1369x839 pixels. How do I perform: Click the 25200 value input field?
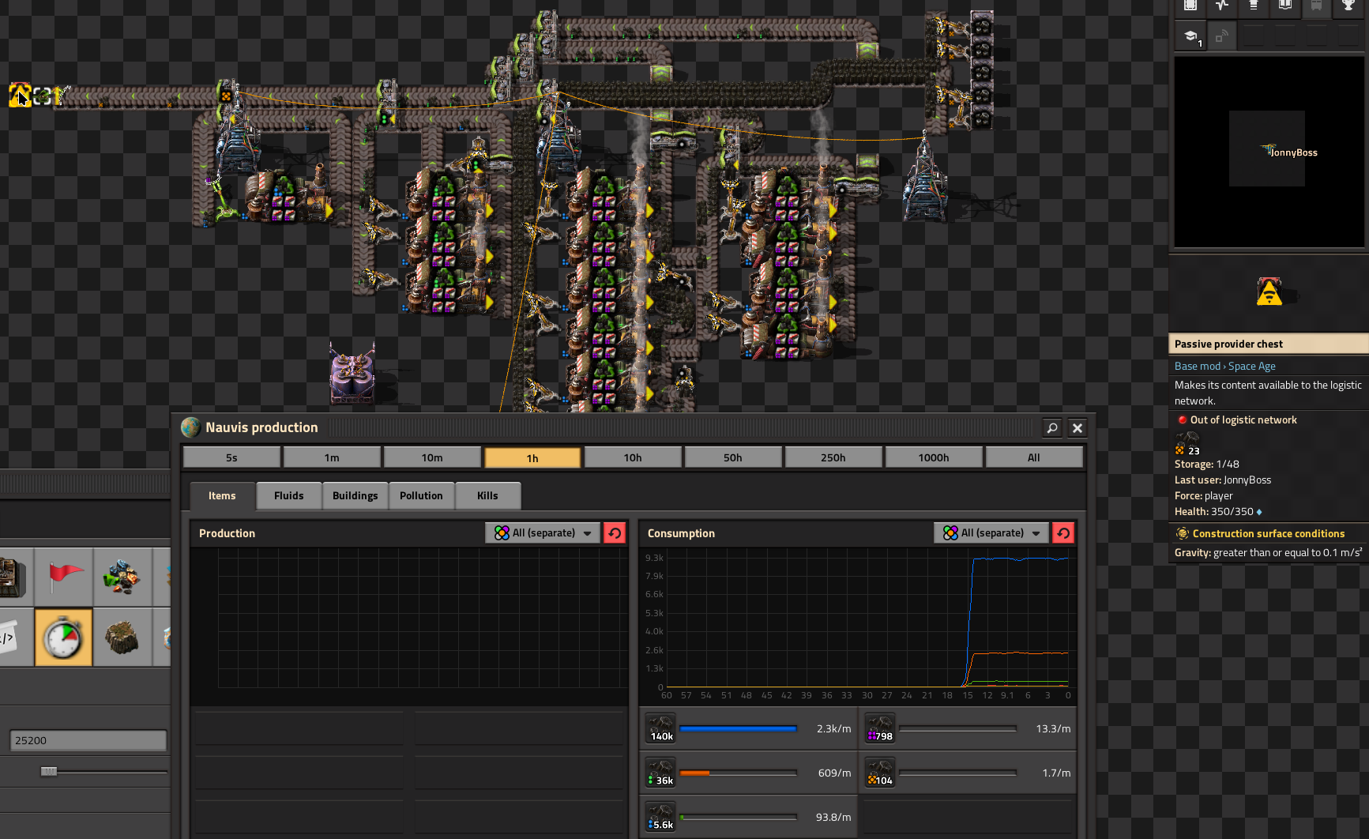[x=88, y=740]
